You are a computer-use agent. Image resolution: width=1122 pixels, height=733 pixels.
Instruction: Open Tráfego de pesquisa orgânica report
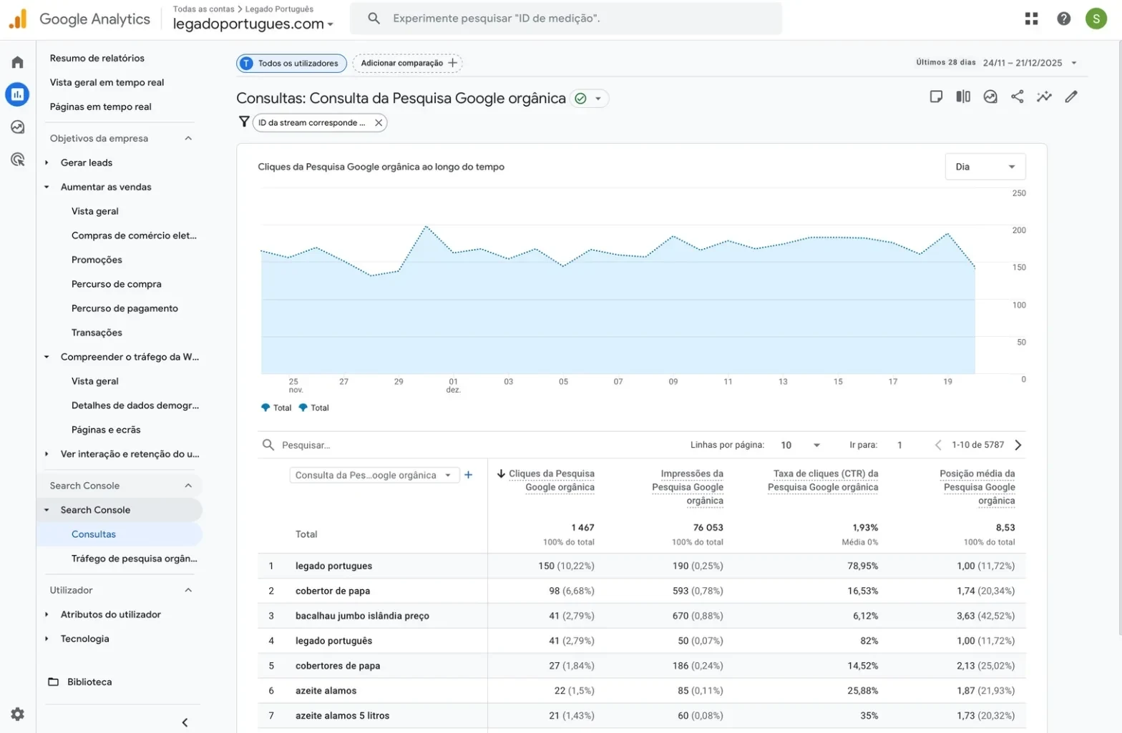(134, 559)
